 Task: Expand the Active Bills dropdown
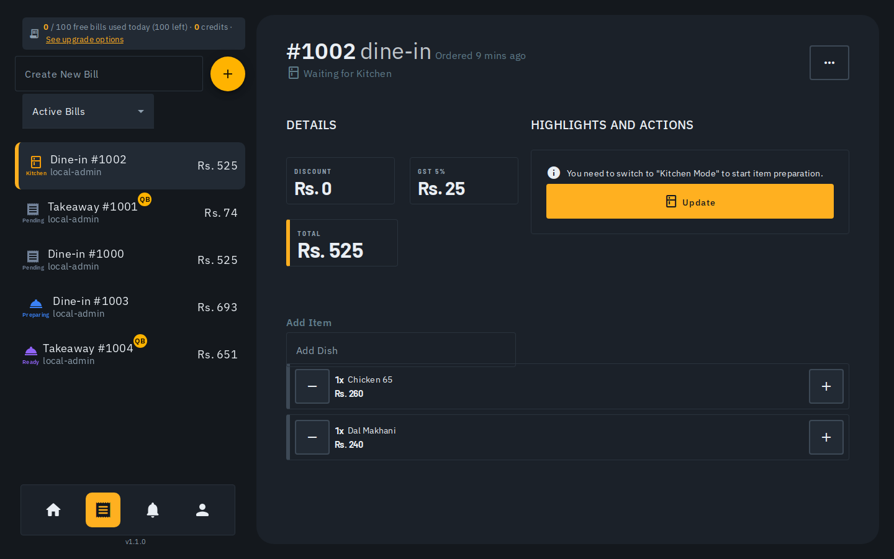[x=88, y=111]
